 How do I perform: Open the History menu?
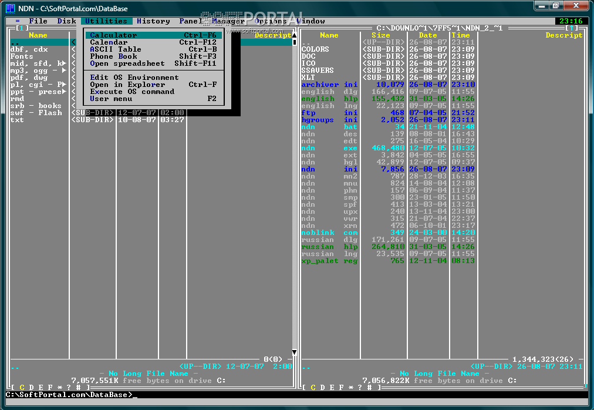click(153, 21)
